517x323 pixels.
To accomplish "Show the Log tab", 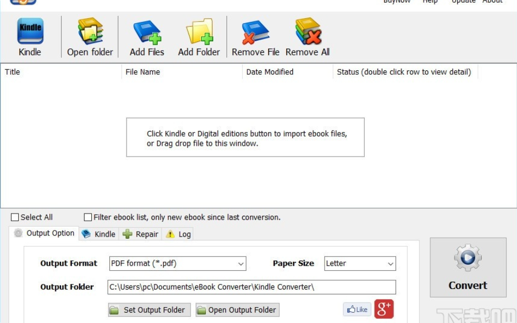I will 178,234.
